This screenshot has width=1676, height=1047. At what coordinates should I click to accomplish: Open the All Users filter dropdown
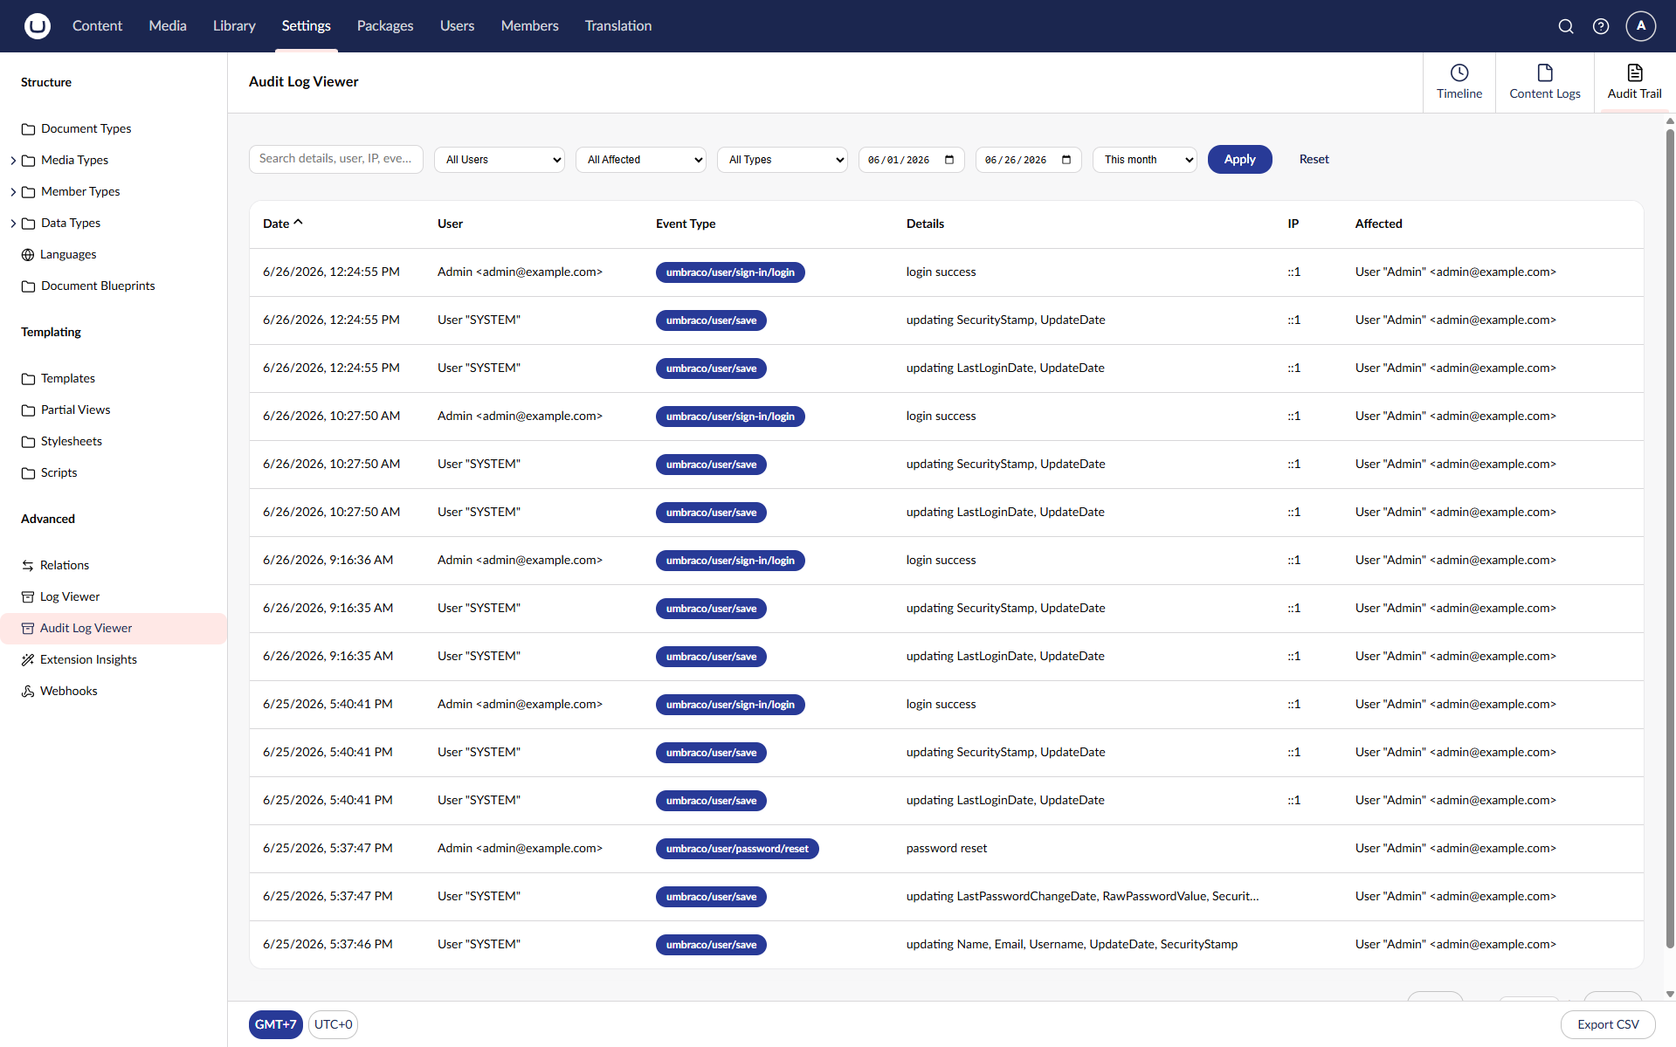(x=500, y=160)
